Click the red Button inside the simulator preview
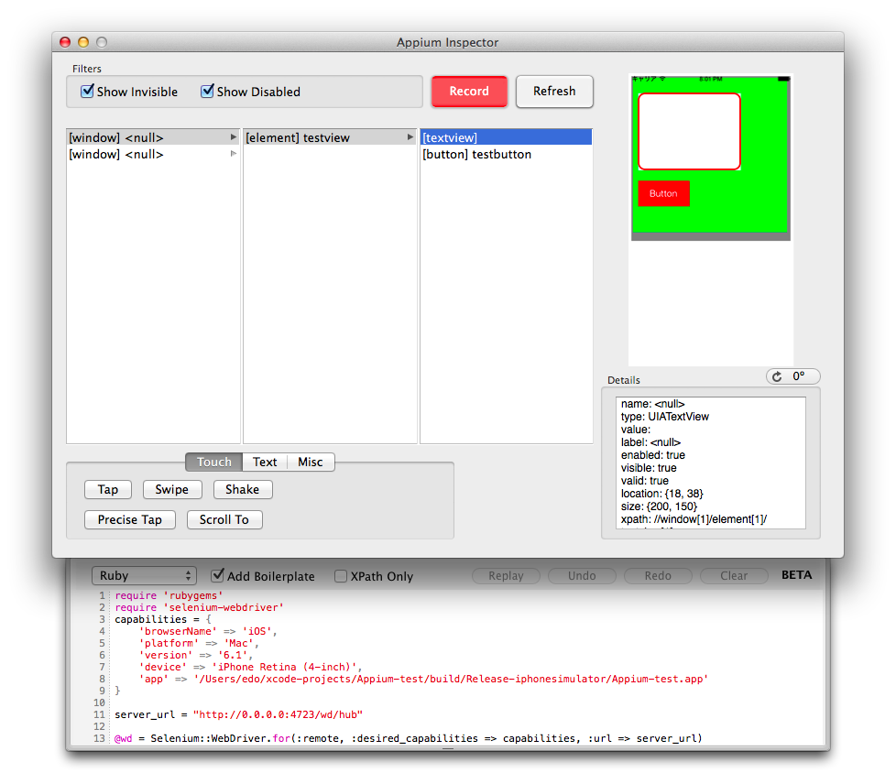 coord(662,193)
